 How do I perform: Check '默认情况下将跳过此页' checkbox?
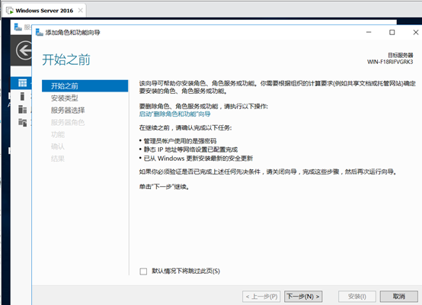pyautogui.click(x=143, y=271)
